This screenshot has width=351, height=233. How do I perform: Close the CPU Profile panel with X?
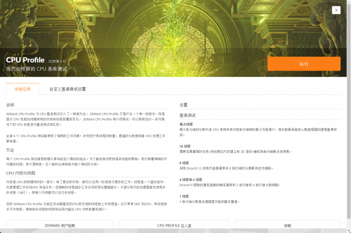pyautogui.click(x=336, y=10)
